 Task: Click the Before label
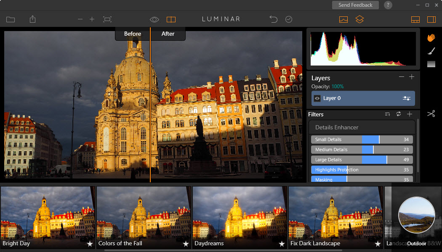click(x=133, y=34)
